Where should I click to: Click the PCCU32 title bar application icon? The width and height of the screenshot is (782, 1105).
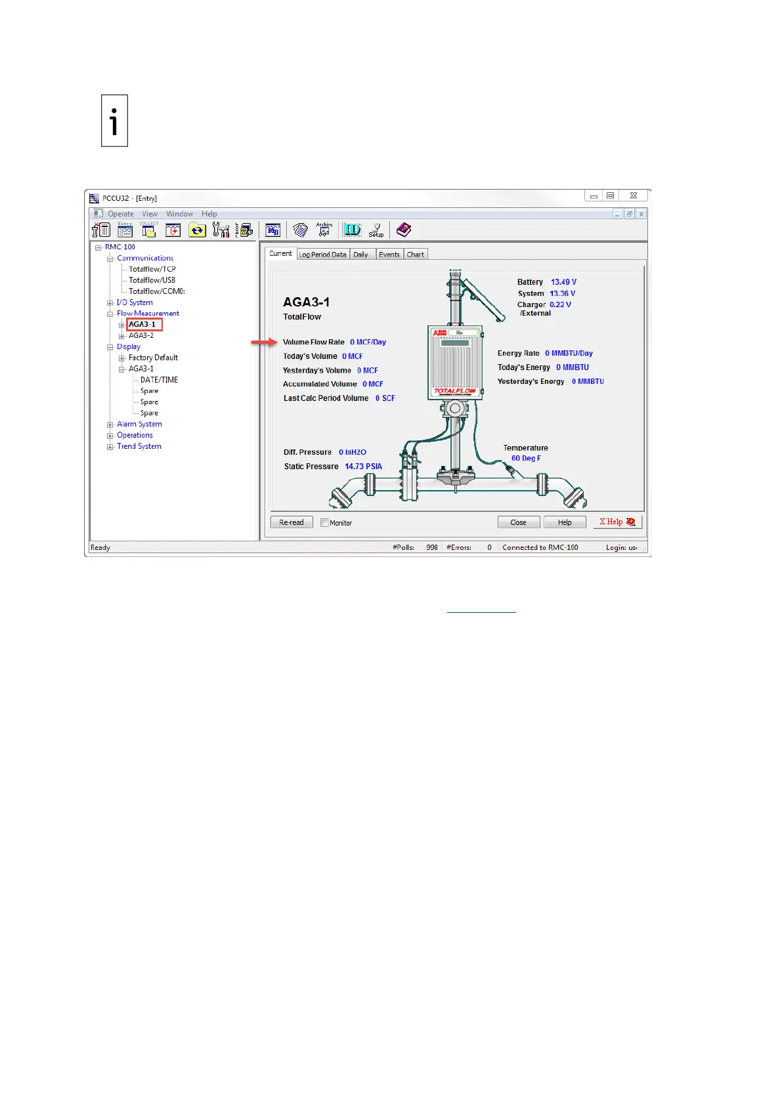tap(95, 198)
